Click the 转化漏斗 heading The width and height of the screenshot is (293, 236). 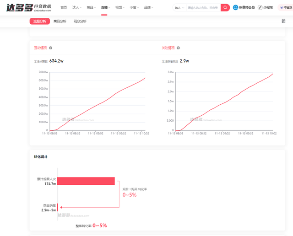coord(41,157)
